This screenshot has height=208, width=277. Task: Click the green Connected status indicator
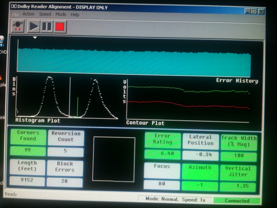point(237,201)
